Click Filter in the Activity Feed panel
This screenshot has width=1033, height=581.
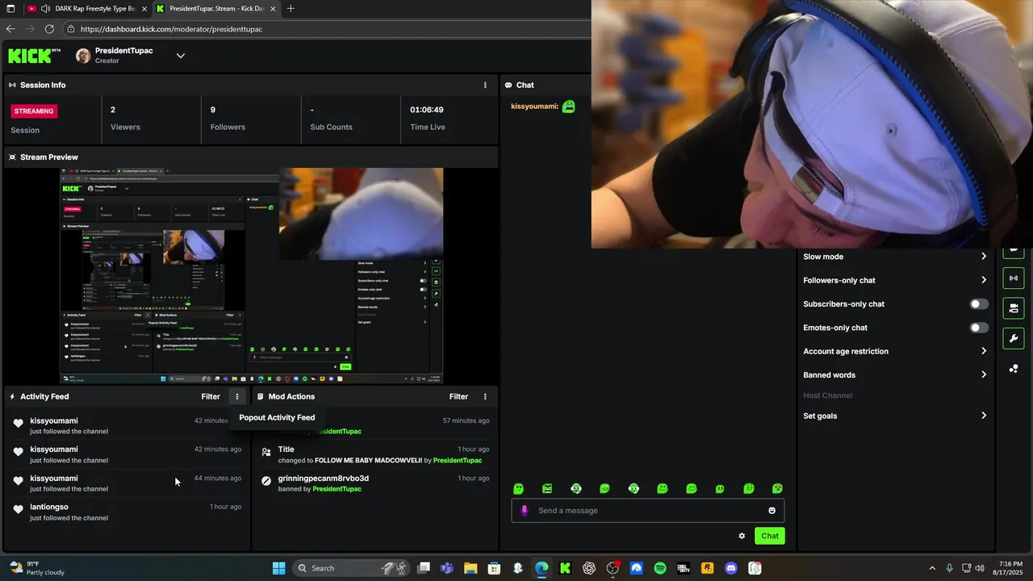pyautogui.click(x=211, y=396)
